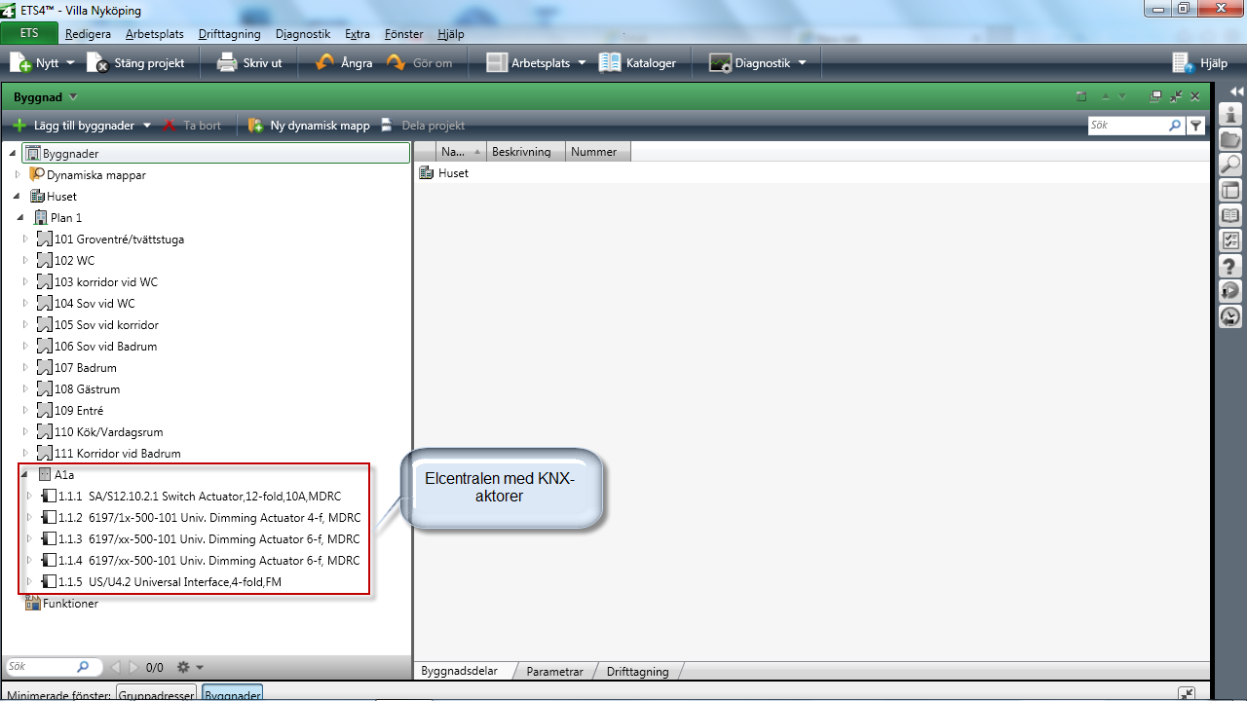Open the checklist to-do sidebar icon
Viewport: 1247px width, 701px height.
[1230, 240]
